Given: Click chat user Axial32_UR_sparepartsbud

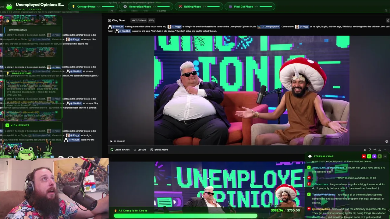Looking at the screenshot, I should tap(328, 168).
